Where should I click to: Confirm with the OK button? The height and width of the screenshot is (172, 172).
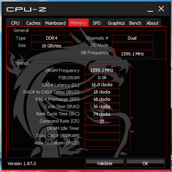click(x=146, y=164)
